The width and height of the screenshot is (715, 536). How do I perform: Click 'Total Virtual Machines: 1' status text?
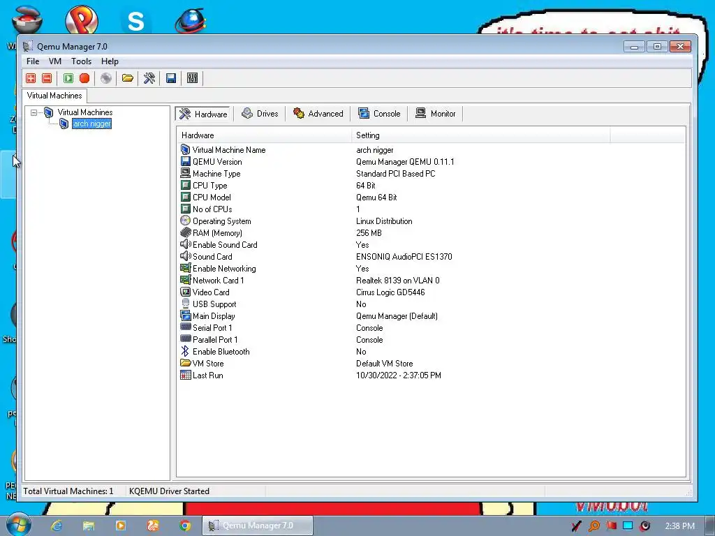click(68, 491)
